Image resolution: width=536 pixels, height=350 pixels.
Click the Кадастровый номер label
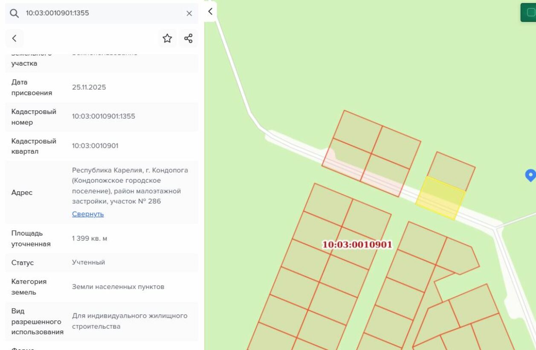click(34, 117)
